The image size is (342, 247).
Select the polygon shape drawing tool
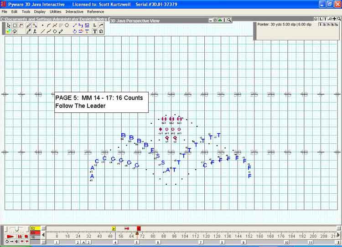(x=67, y=25)
